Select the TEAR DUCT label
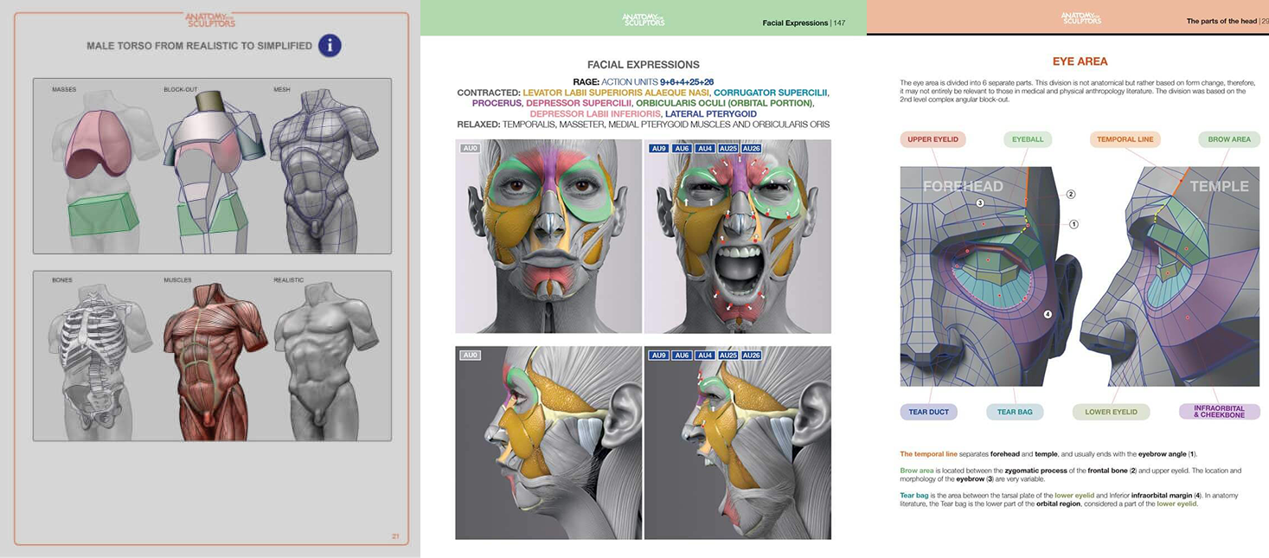Viewport: 1269px width, 558px height. [928, 412]
